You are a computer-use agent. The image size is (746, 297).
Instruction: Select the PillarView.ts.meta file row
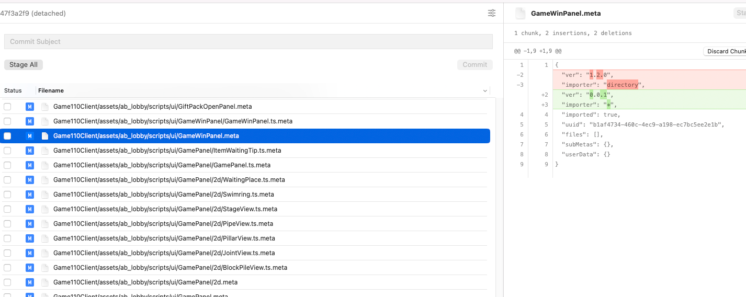[164, 238]
